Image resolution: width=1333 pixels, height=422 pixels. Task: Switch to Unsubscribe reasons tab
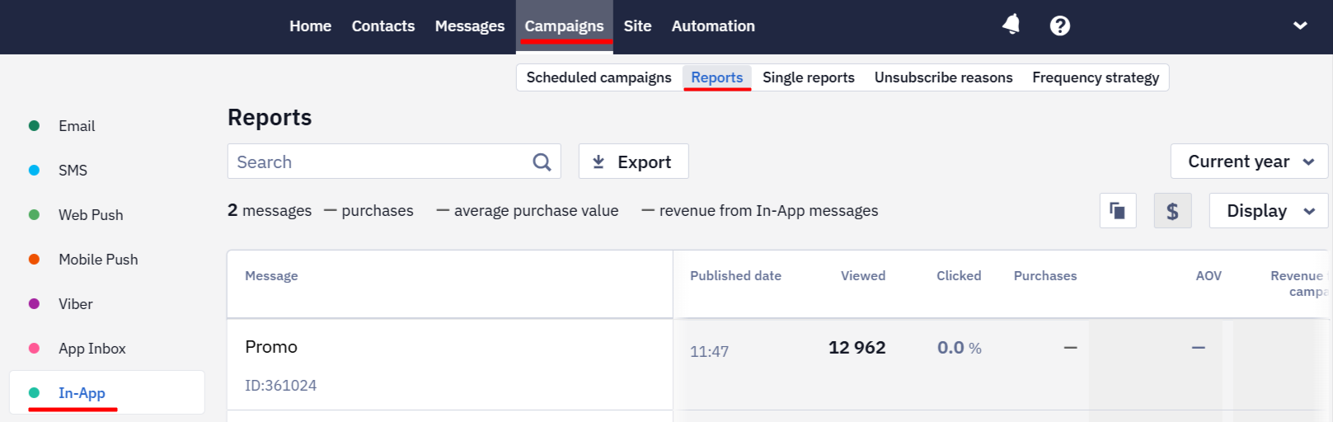(944, 77)
